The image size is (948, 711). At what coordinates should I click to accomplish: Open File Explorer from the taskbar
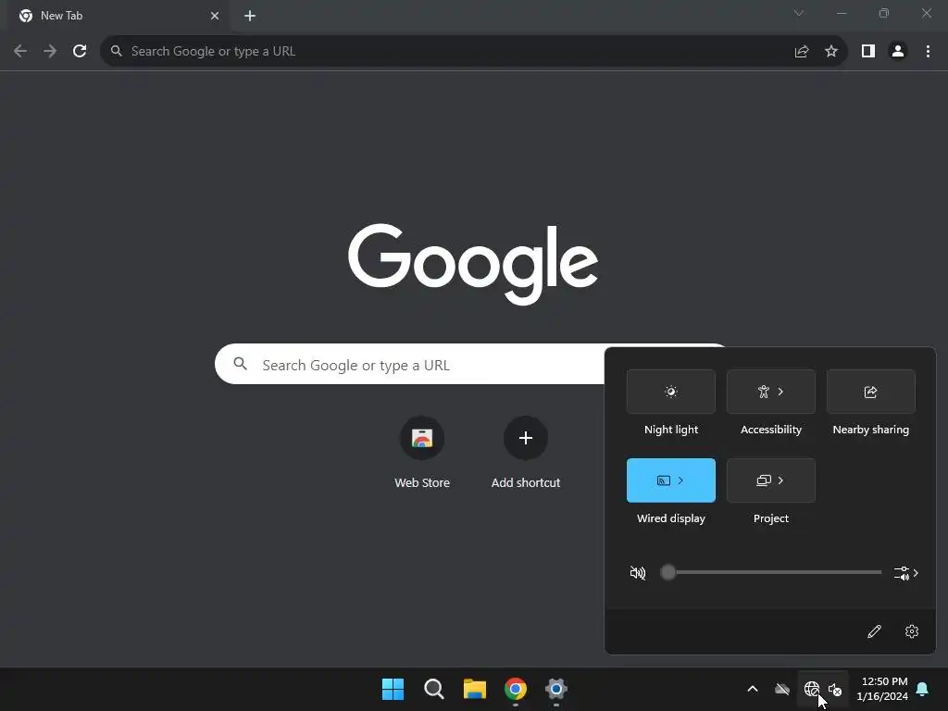click(x=475, y=689)
